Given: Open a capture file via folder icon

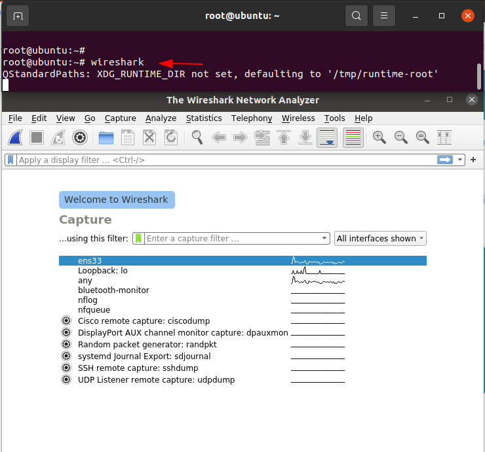Looking at the screenshot, I should [x=106, y=137].
